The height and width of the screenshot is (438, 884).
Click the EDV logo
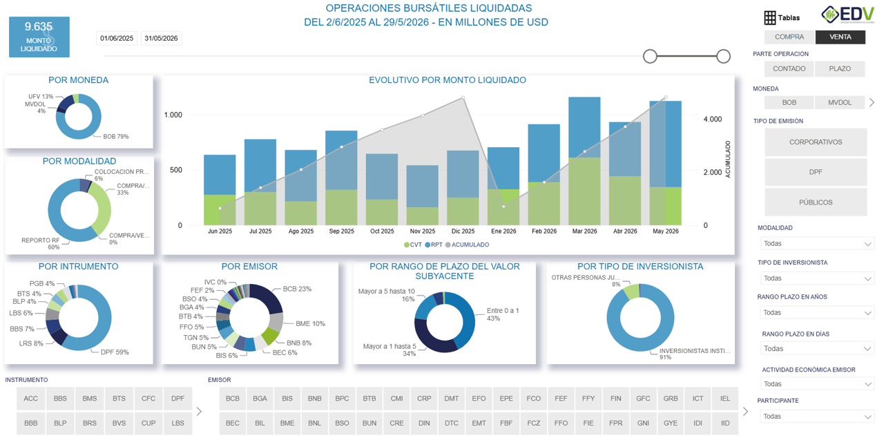point(847,15)
